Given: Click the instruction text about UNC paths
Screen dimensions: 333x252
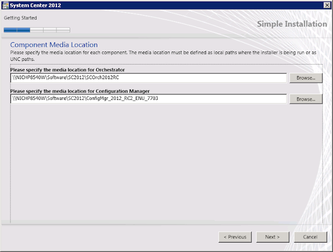Looking at the screenshot, I should click(x=163, y=56).
